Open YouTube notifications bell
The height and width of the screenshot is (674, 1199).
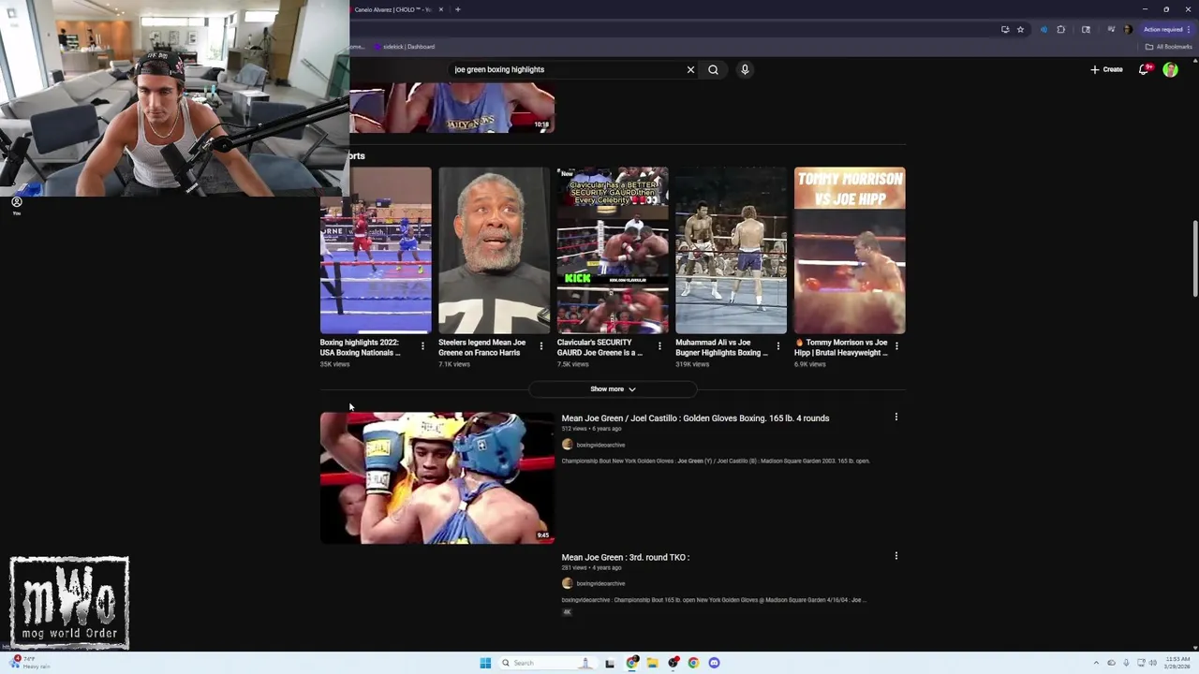point(1144,69)
